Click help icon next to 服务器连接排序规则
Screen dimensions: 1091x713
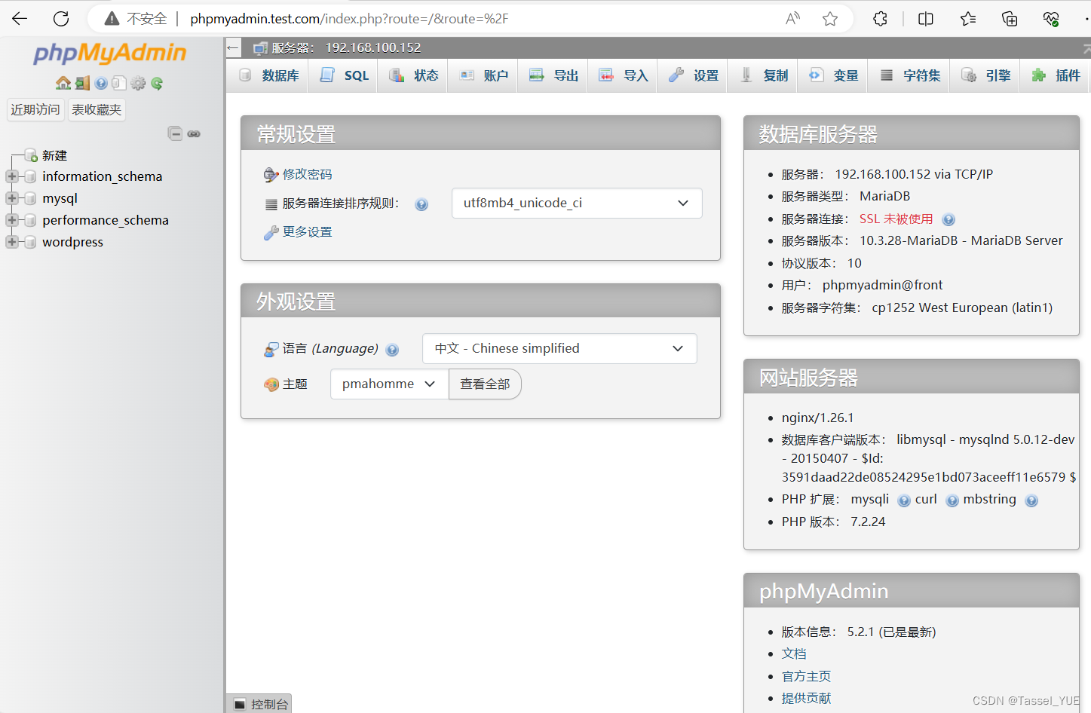tap(421, 204)
